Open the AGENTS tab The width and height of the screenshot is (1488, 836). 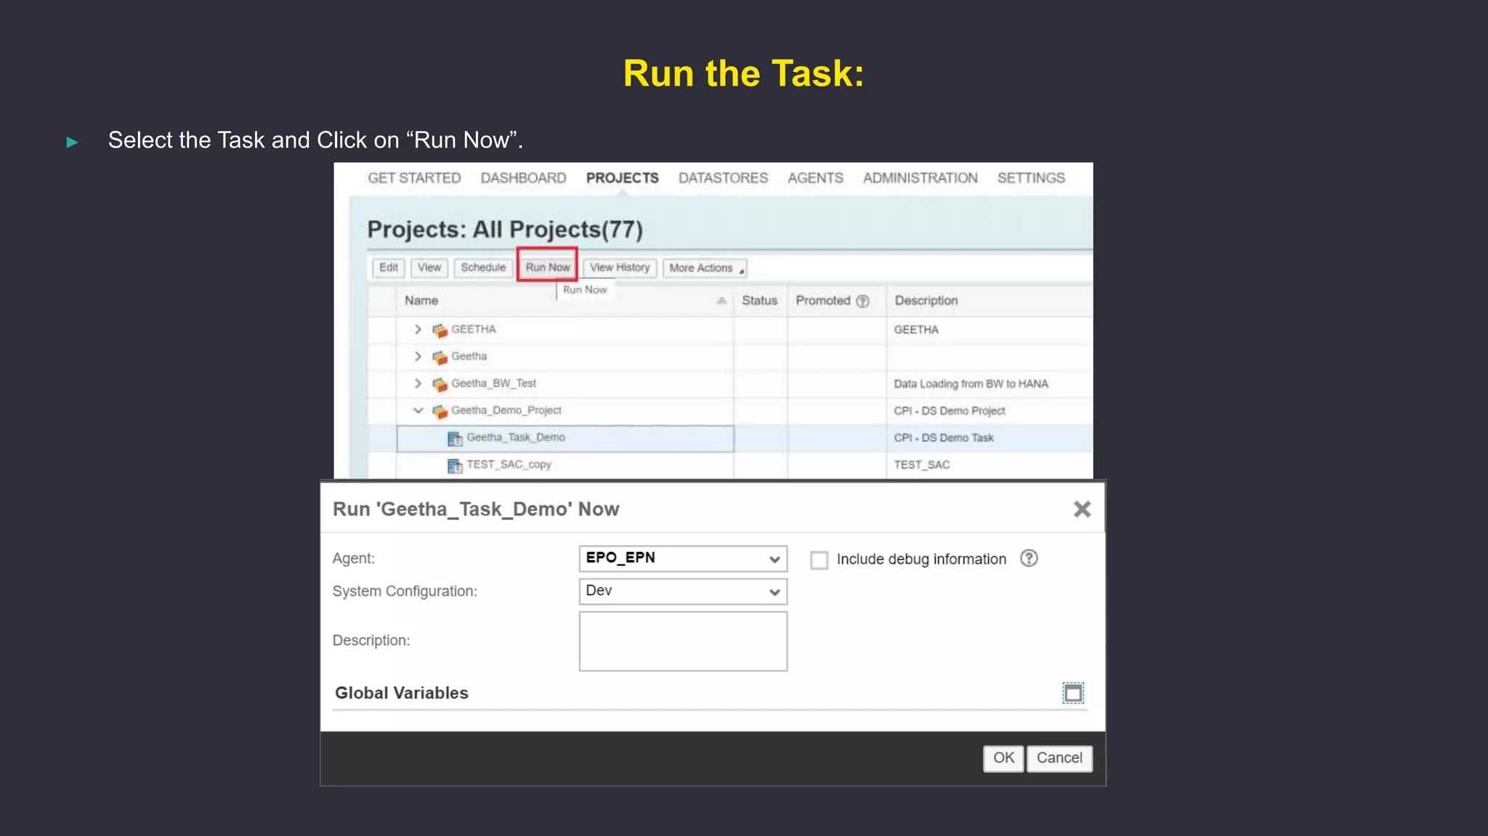(815, 178)
